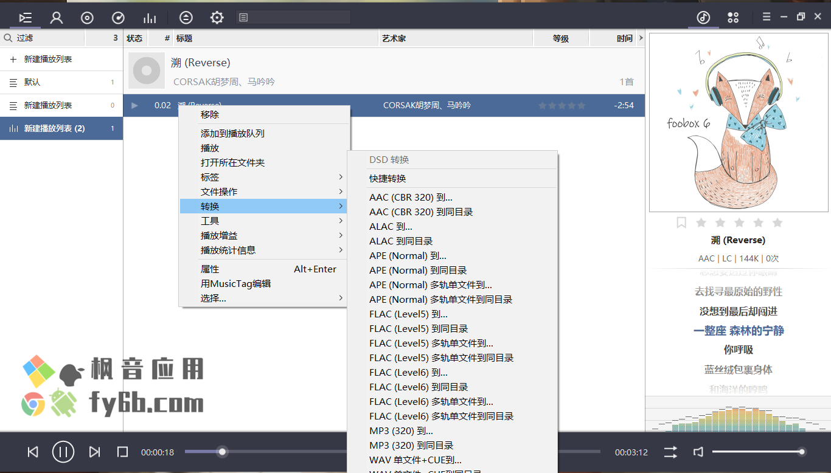Screen dimensions: 831x473
Task: Open the album disc icon in toolbar
Action: pos(87,18)
